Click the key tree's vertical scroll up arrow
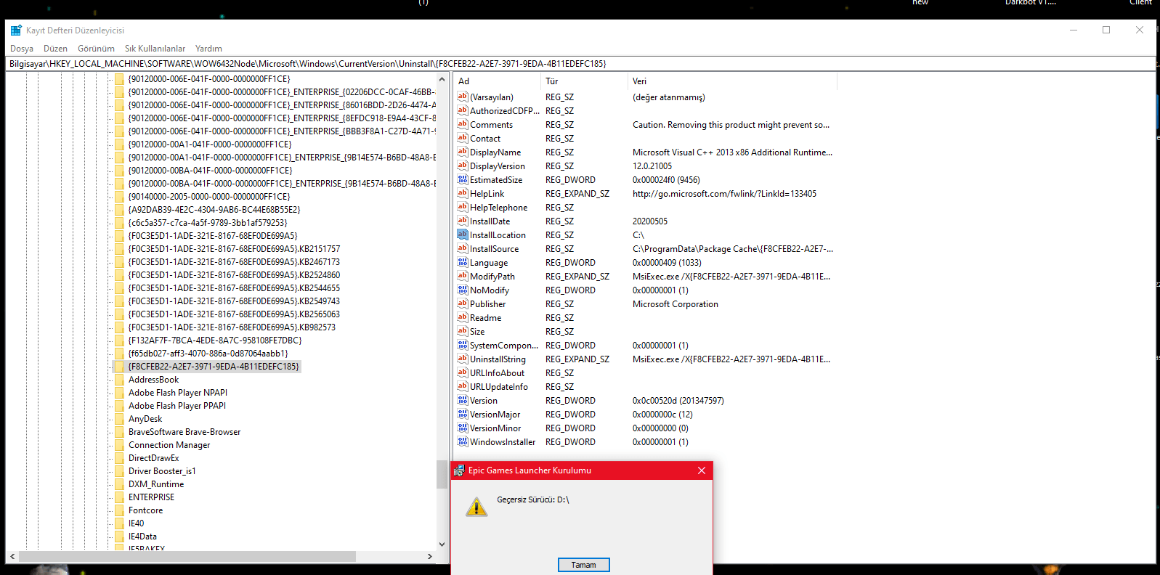This screenshot has height=575, width=1160. 442,78
